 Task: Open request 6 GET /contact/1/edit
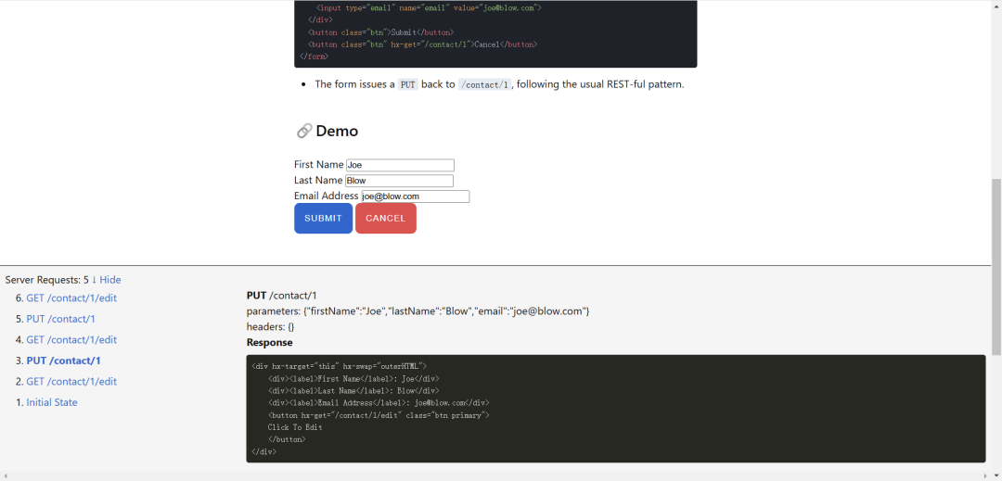pos(71,298)
